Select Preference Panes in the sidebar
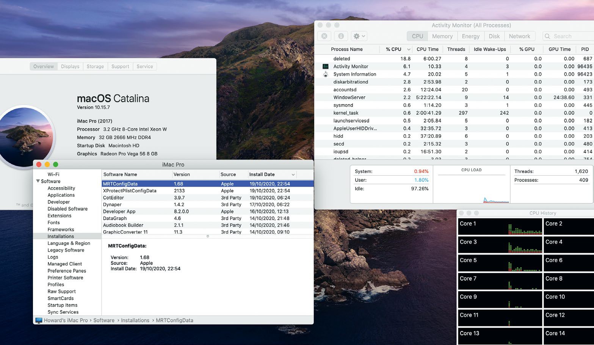 67,271
